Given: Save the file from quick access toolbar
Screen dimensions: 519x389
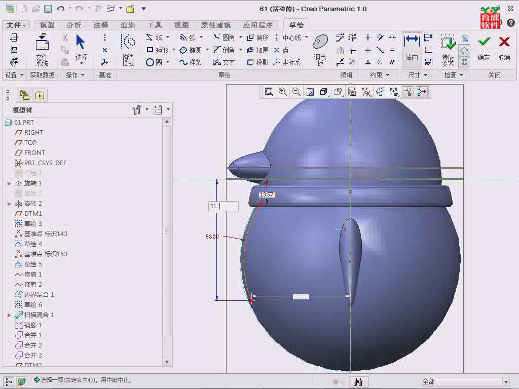Looking at the screenshot, I should point(48,9).
